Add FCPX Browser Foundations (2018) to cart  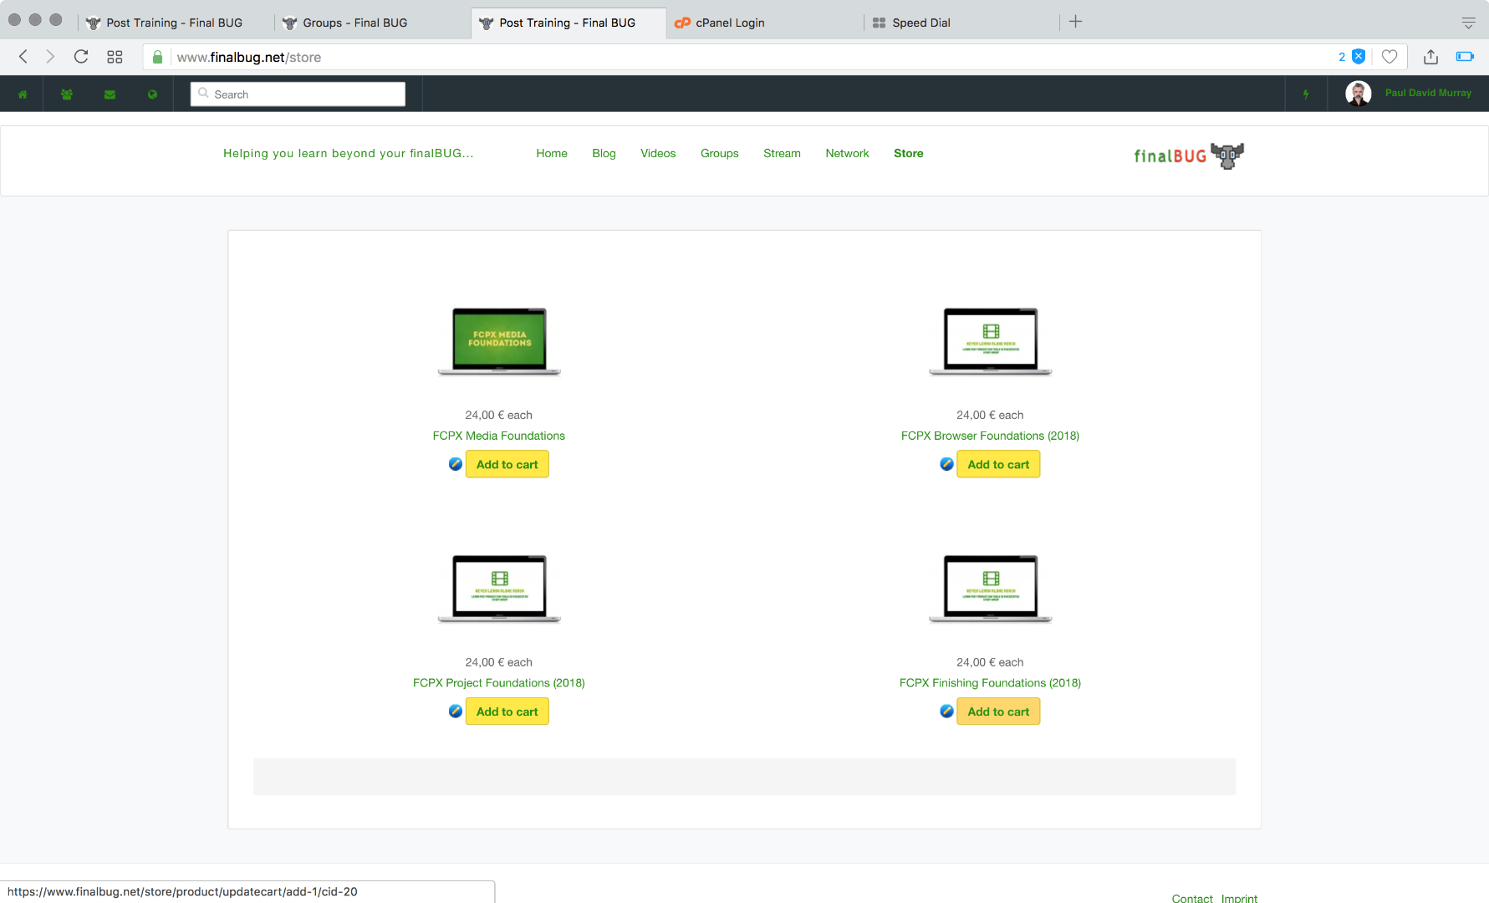click(x=998, y=464)
